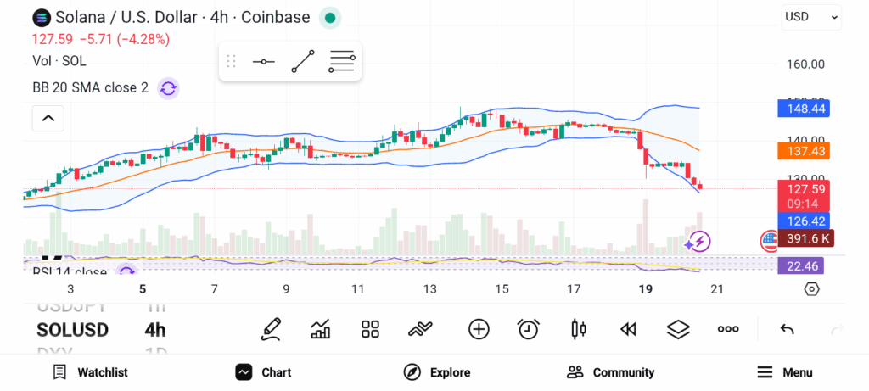The width and height of the screenshot is (869, 391).
Task: Start bar replay with rewind icon
Action: click(x=628, y=329)
